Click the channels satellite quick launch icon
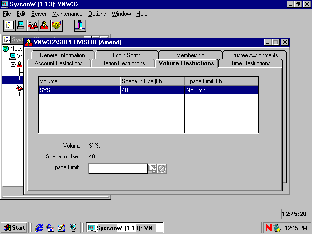 tap(73, 228)
